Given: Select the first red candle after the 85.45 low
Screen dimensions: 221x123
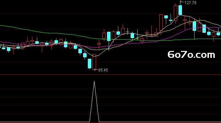Looking at the screenshot, I should coord(99,44).
